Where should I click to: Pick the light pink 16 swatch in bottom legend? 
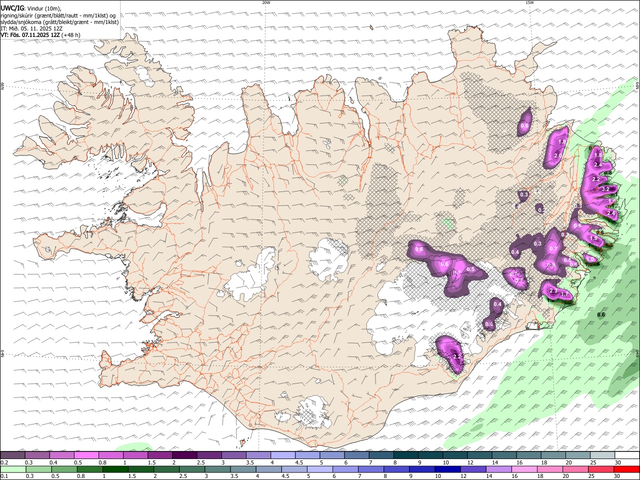click(523, 469)
